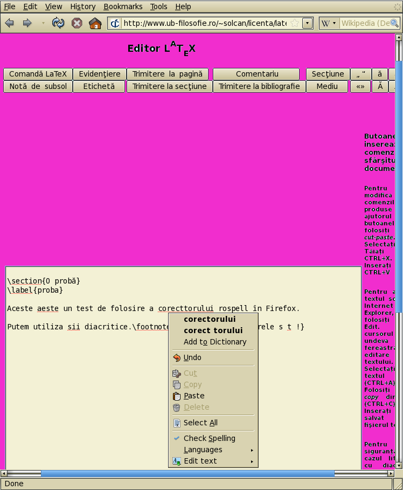Click the Comentariu button
Screen dimensions: 403x490
[257, 74]
